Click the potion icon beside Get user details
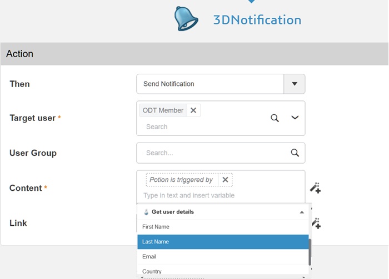This screenshot has width=389, height=279. pos(146,212)
